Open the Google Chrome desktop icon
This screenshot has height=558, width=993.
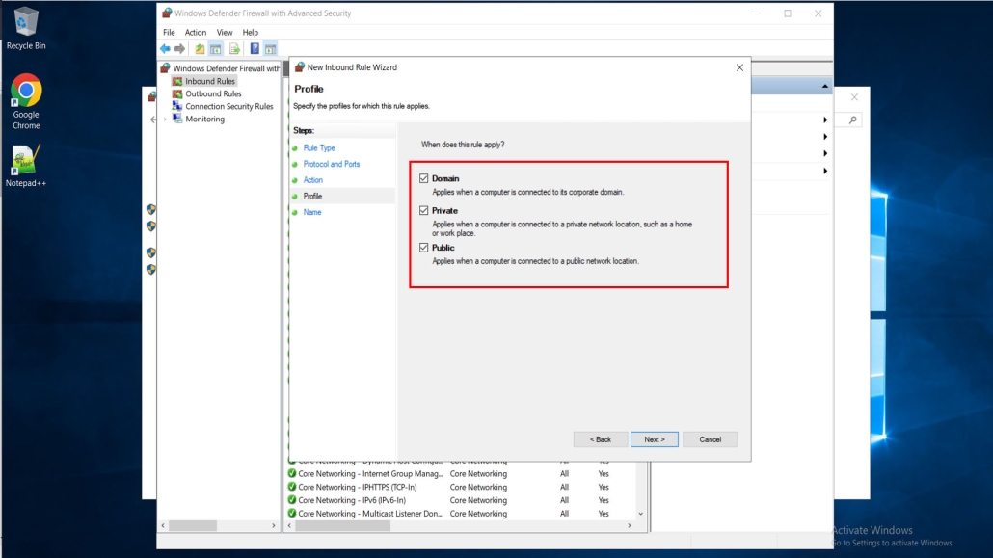click(x=26, y=101)
